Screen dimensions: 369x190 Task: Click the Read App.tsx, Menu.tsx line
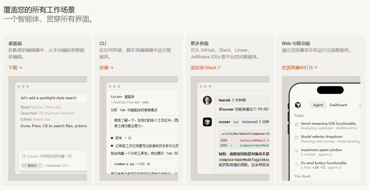click(41, 107)
